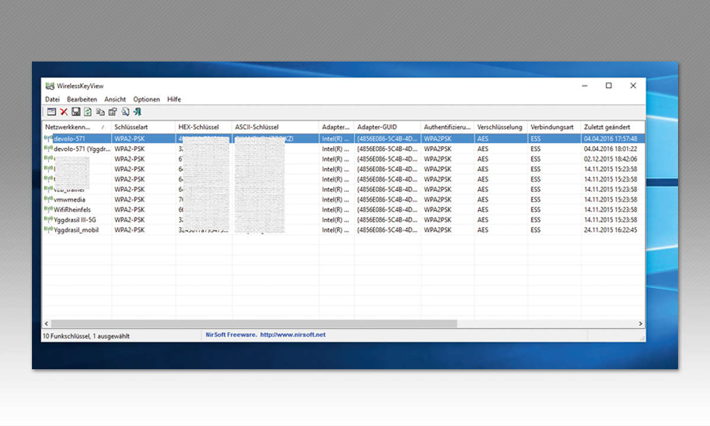Click Wi-Fi icon beside WifiRheinfels
Screen dimensions: 710x426
point(49,209)
